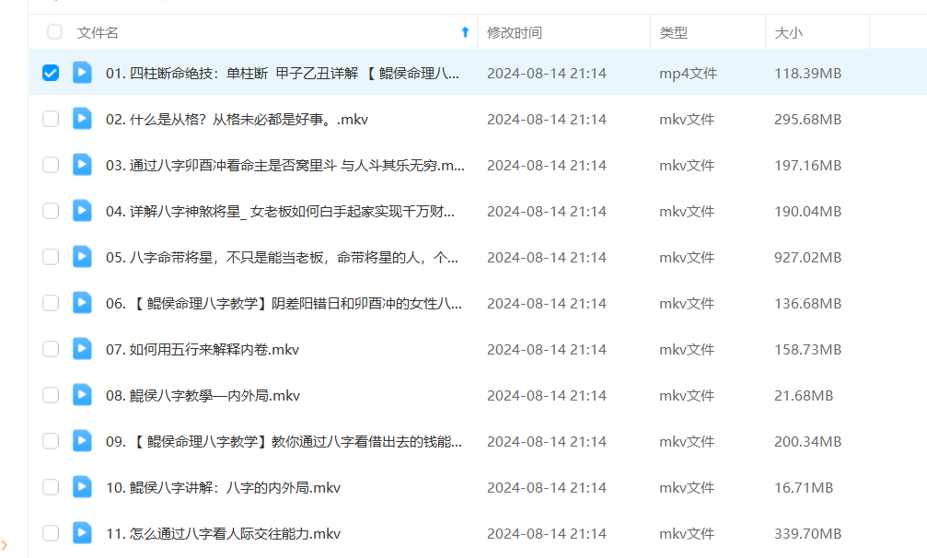
Task: Click the video icon beside file 02
Action: [82, 119]
